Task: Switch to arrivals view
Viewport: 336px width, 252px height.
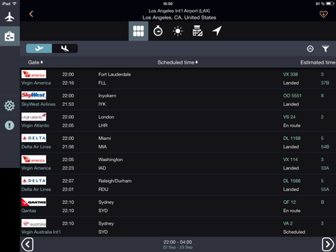Action: [x=65, y=48]
